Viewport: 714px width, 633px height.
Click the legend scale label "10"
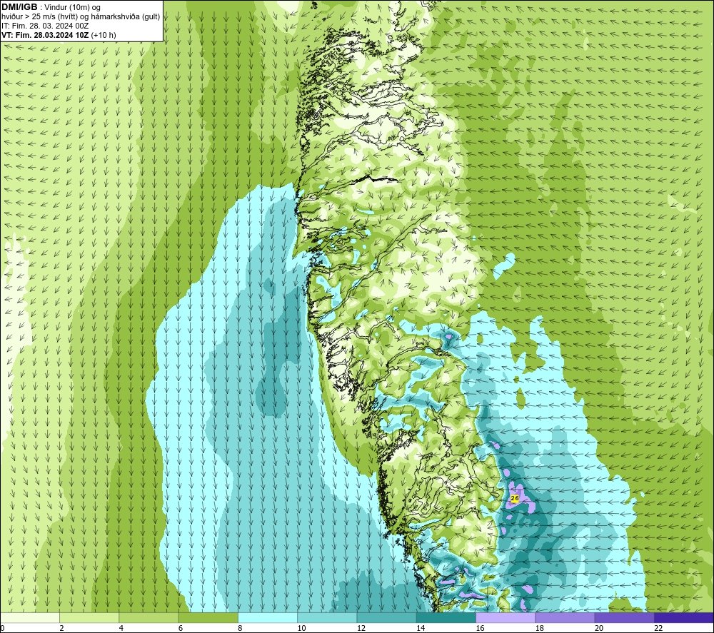301,629
